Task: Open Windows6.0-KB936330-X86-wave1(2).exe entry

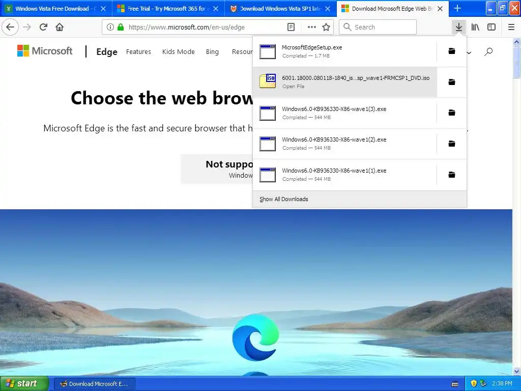Action: coord(344,144)
